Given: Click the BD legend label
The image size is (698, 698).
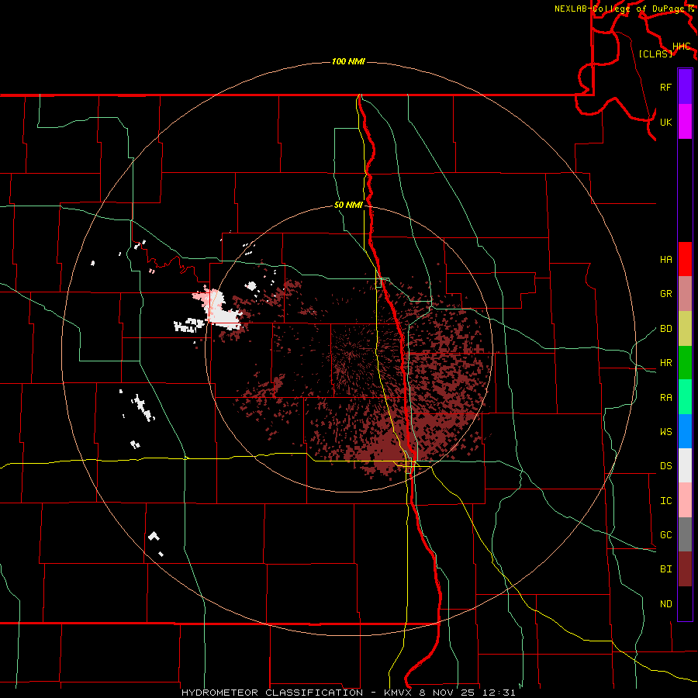Looking at the screenshot, I should (665, 329).
